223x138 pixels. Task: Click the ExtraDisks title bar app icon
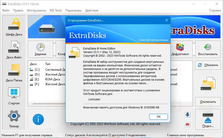coord(4,4)
